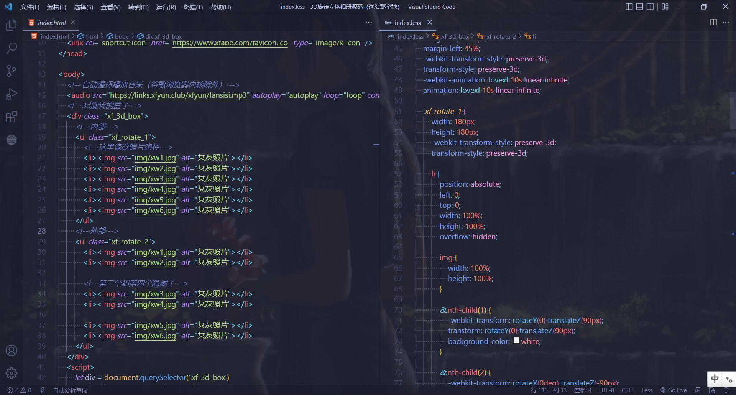This screenshot has height=395, width=736.
Task: Open the 终端(T) menu
Action: click(x=193, y=7)
